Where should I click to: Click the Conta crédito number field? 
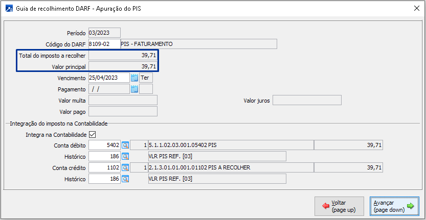coord(105,167)
